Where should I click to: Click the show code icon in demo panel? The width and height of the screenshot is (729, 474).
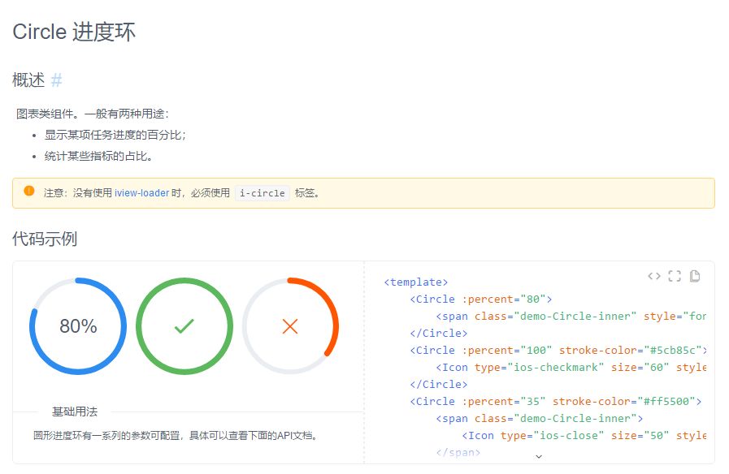tap(654, 276)
